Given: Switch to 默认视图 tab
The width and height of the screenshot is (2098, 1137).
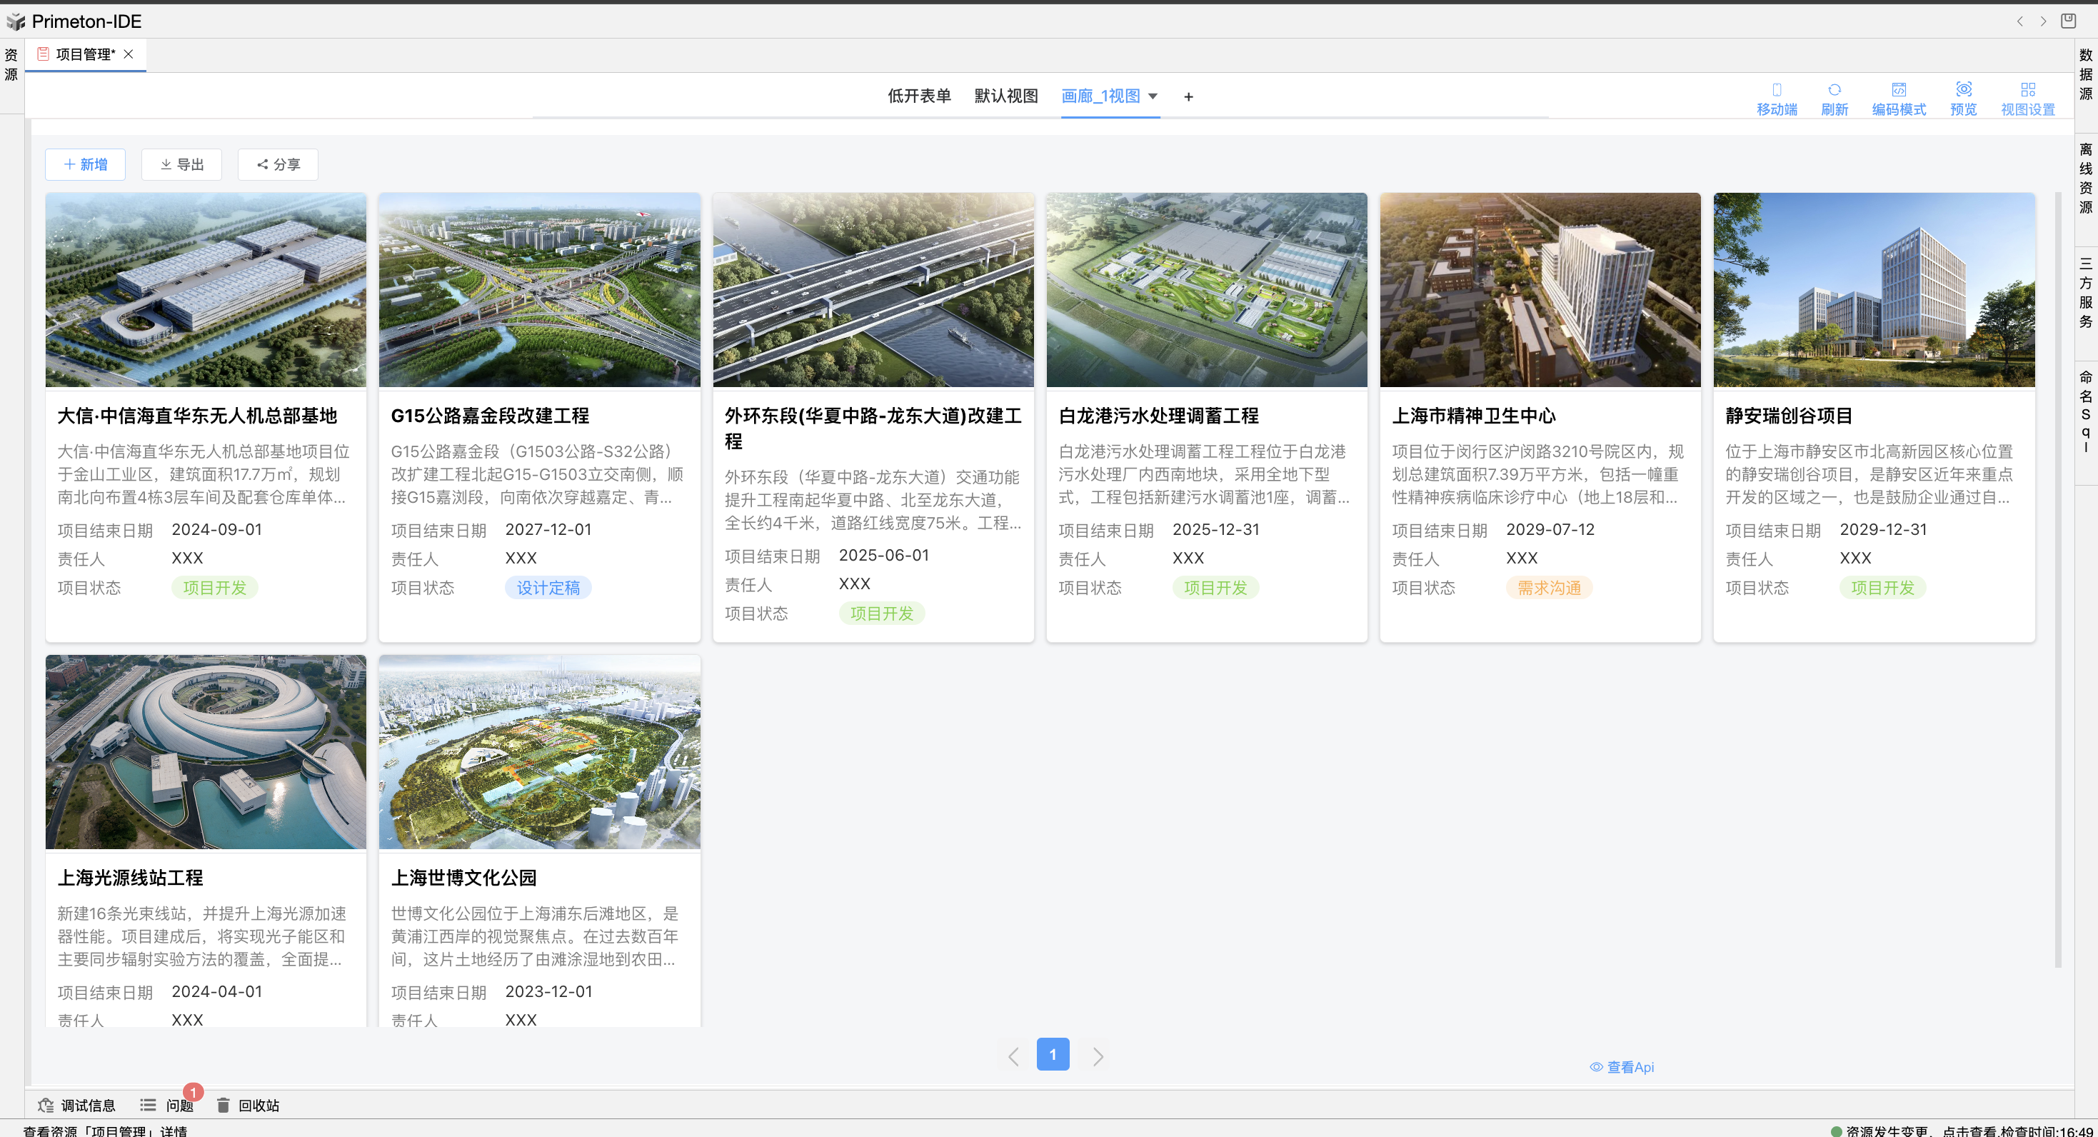Looking at the screenshot, I should tap(1006, 96).
